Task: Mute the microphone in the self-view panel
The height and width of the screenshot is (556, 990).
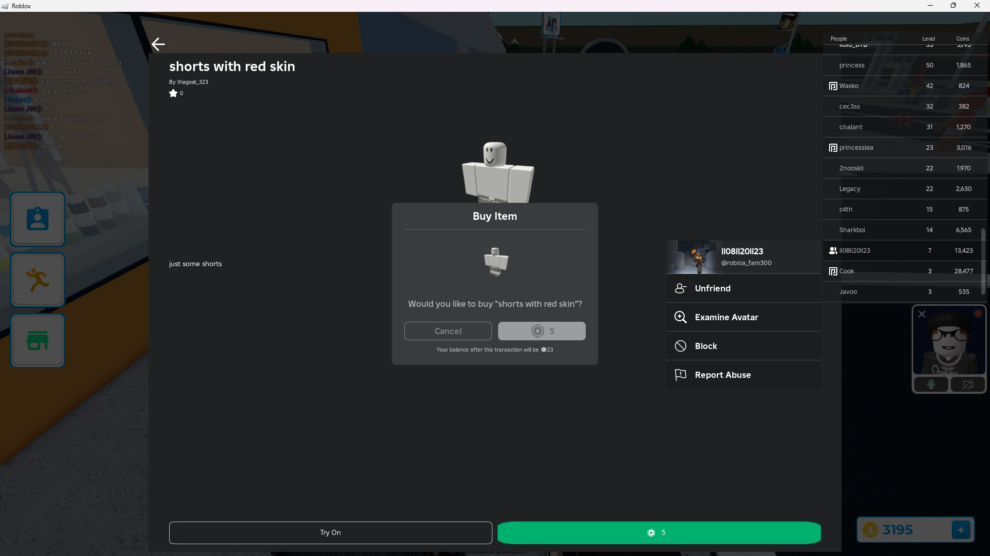Action: tap(931, 385)
